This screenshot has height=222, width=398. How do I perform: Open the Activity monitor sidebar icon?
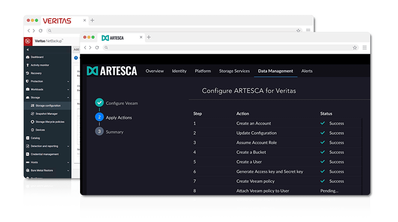(28, 65)
